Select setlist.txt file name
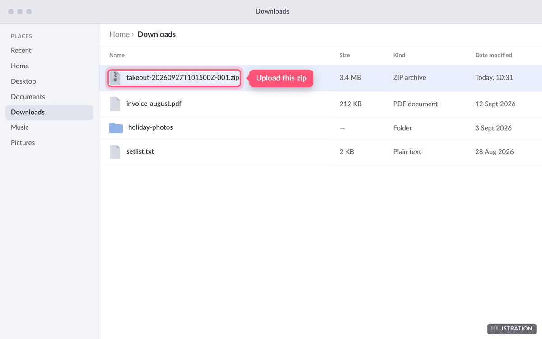The width and height of the screenshot is (542, 339). (140, 151)
